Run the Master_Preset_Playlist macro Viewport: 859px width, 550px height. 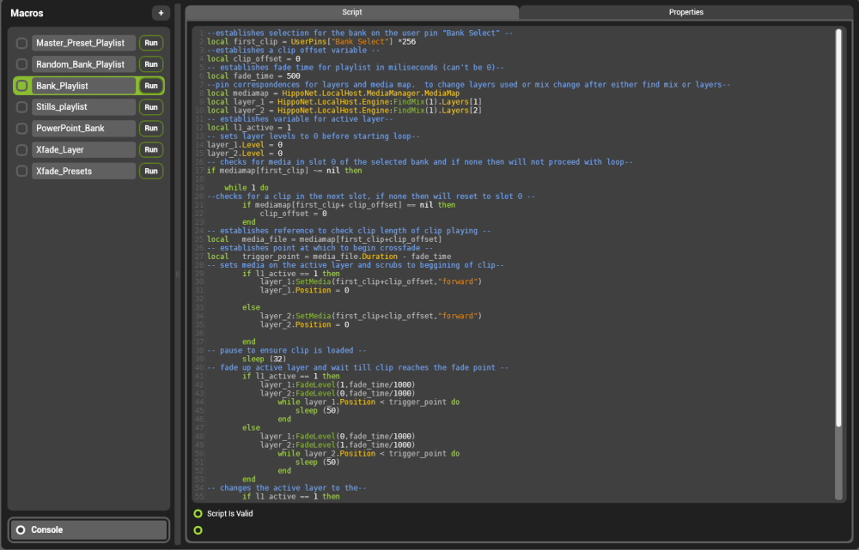[x=151, y=43]
